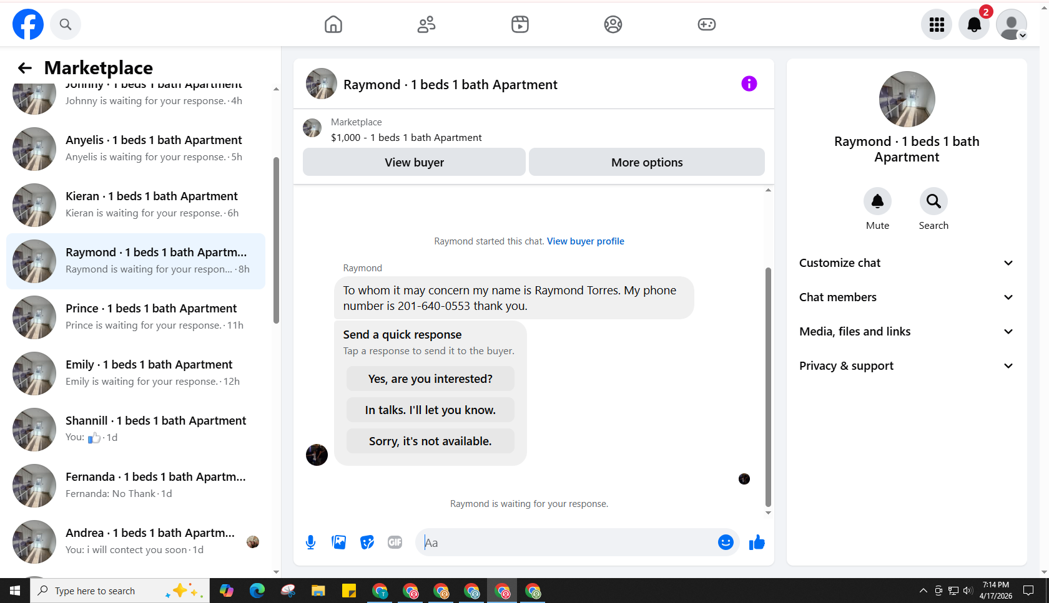Open the View buyer profile link
The width and height of the screenshot is (1049, 603).
point(586,241)
